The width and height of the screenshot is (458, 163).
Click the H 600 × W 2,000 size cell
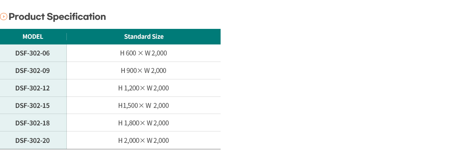(x=144, y=53)
